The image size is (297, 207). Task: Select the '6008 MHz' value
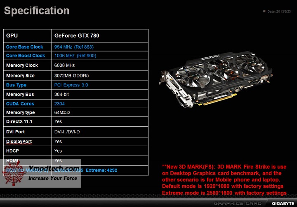[64, 65]
